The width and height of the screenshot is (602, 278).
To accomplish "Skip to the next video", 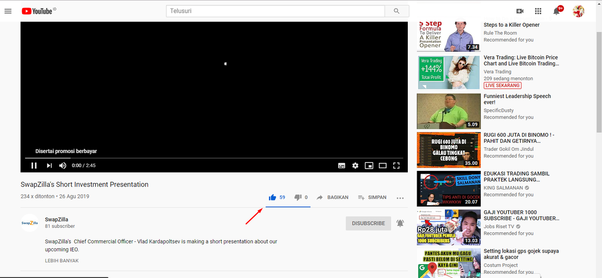I will (49, 165).
